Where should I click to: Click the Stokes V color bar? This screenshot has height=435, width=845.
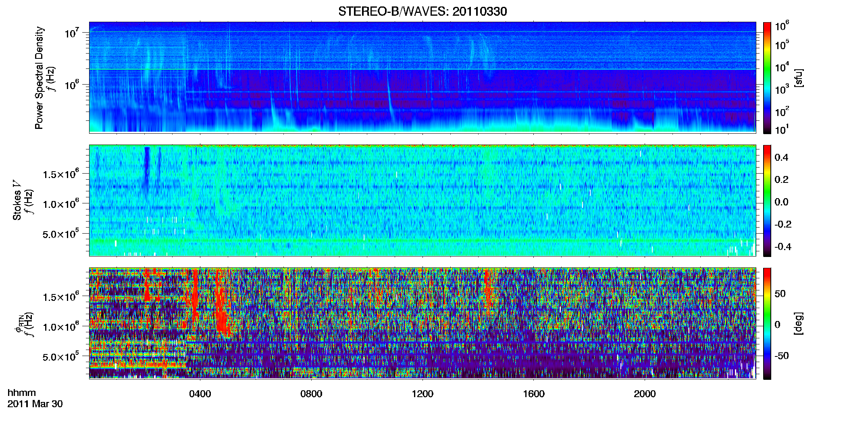[x=767, y=201]
